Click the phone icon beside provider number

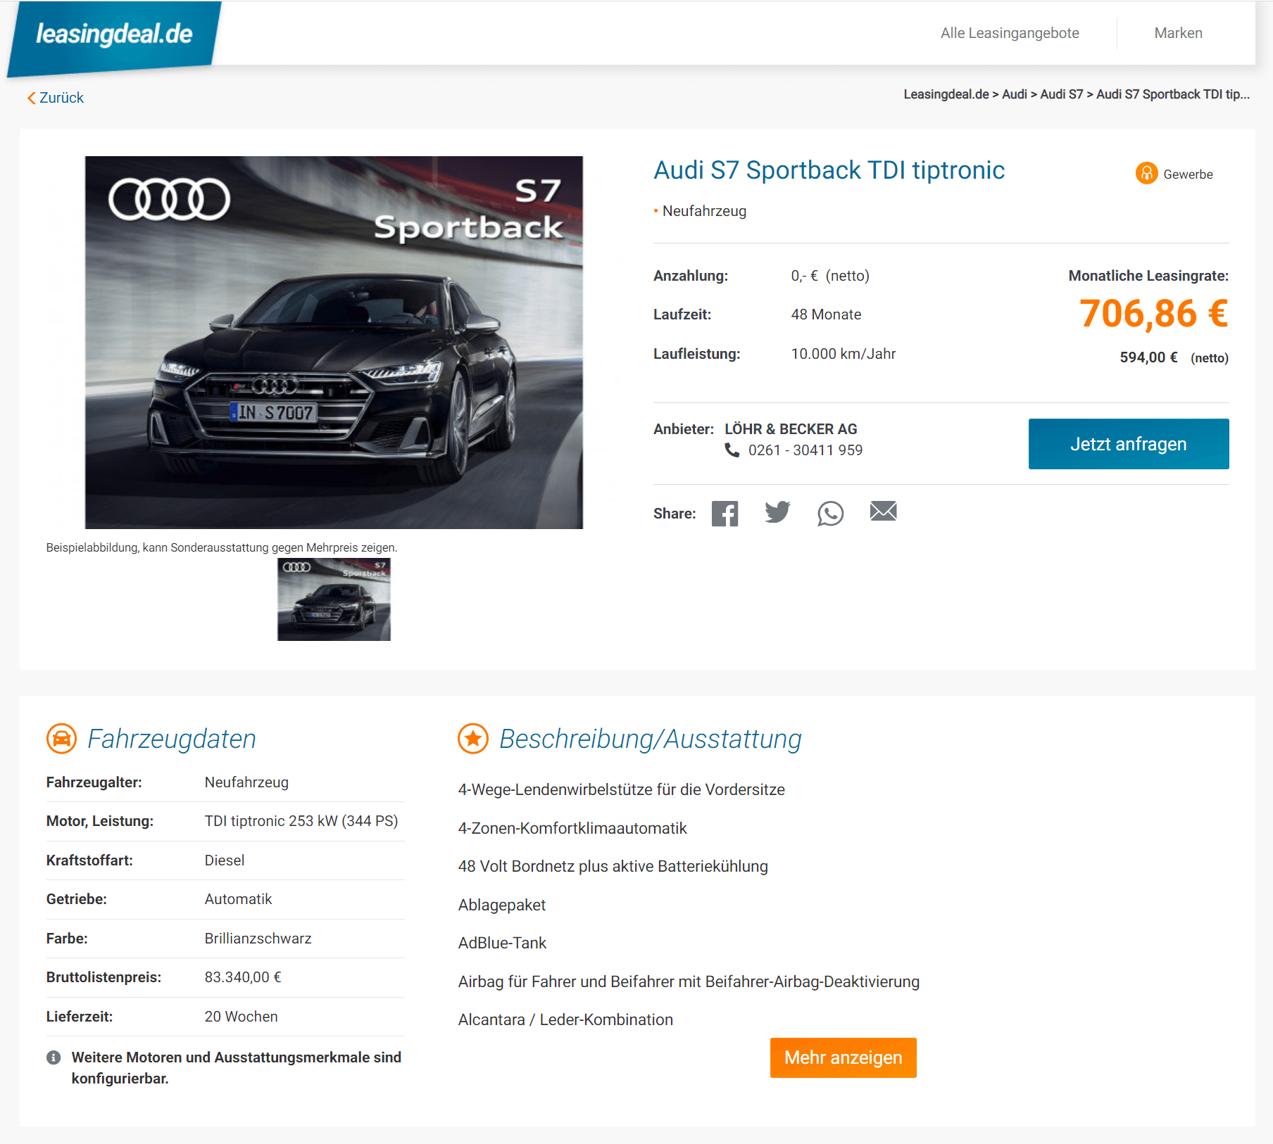click(732, 450)
